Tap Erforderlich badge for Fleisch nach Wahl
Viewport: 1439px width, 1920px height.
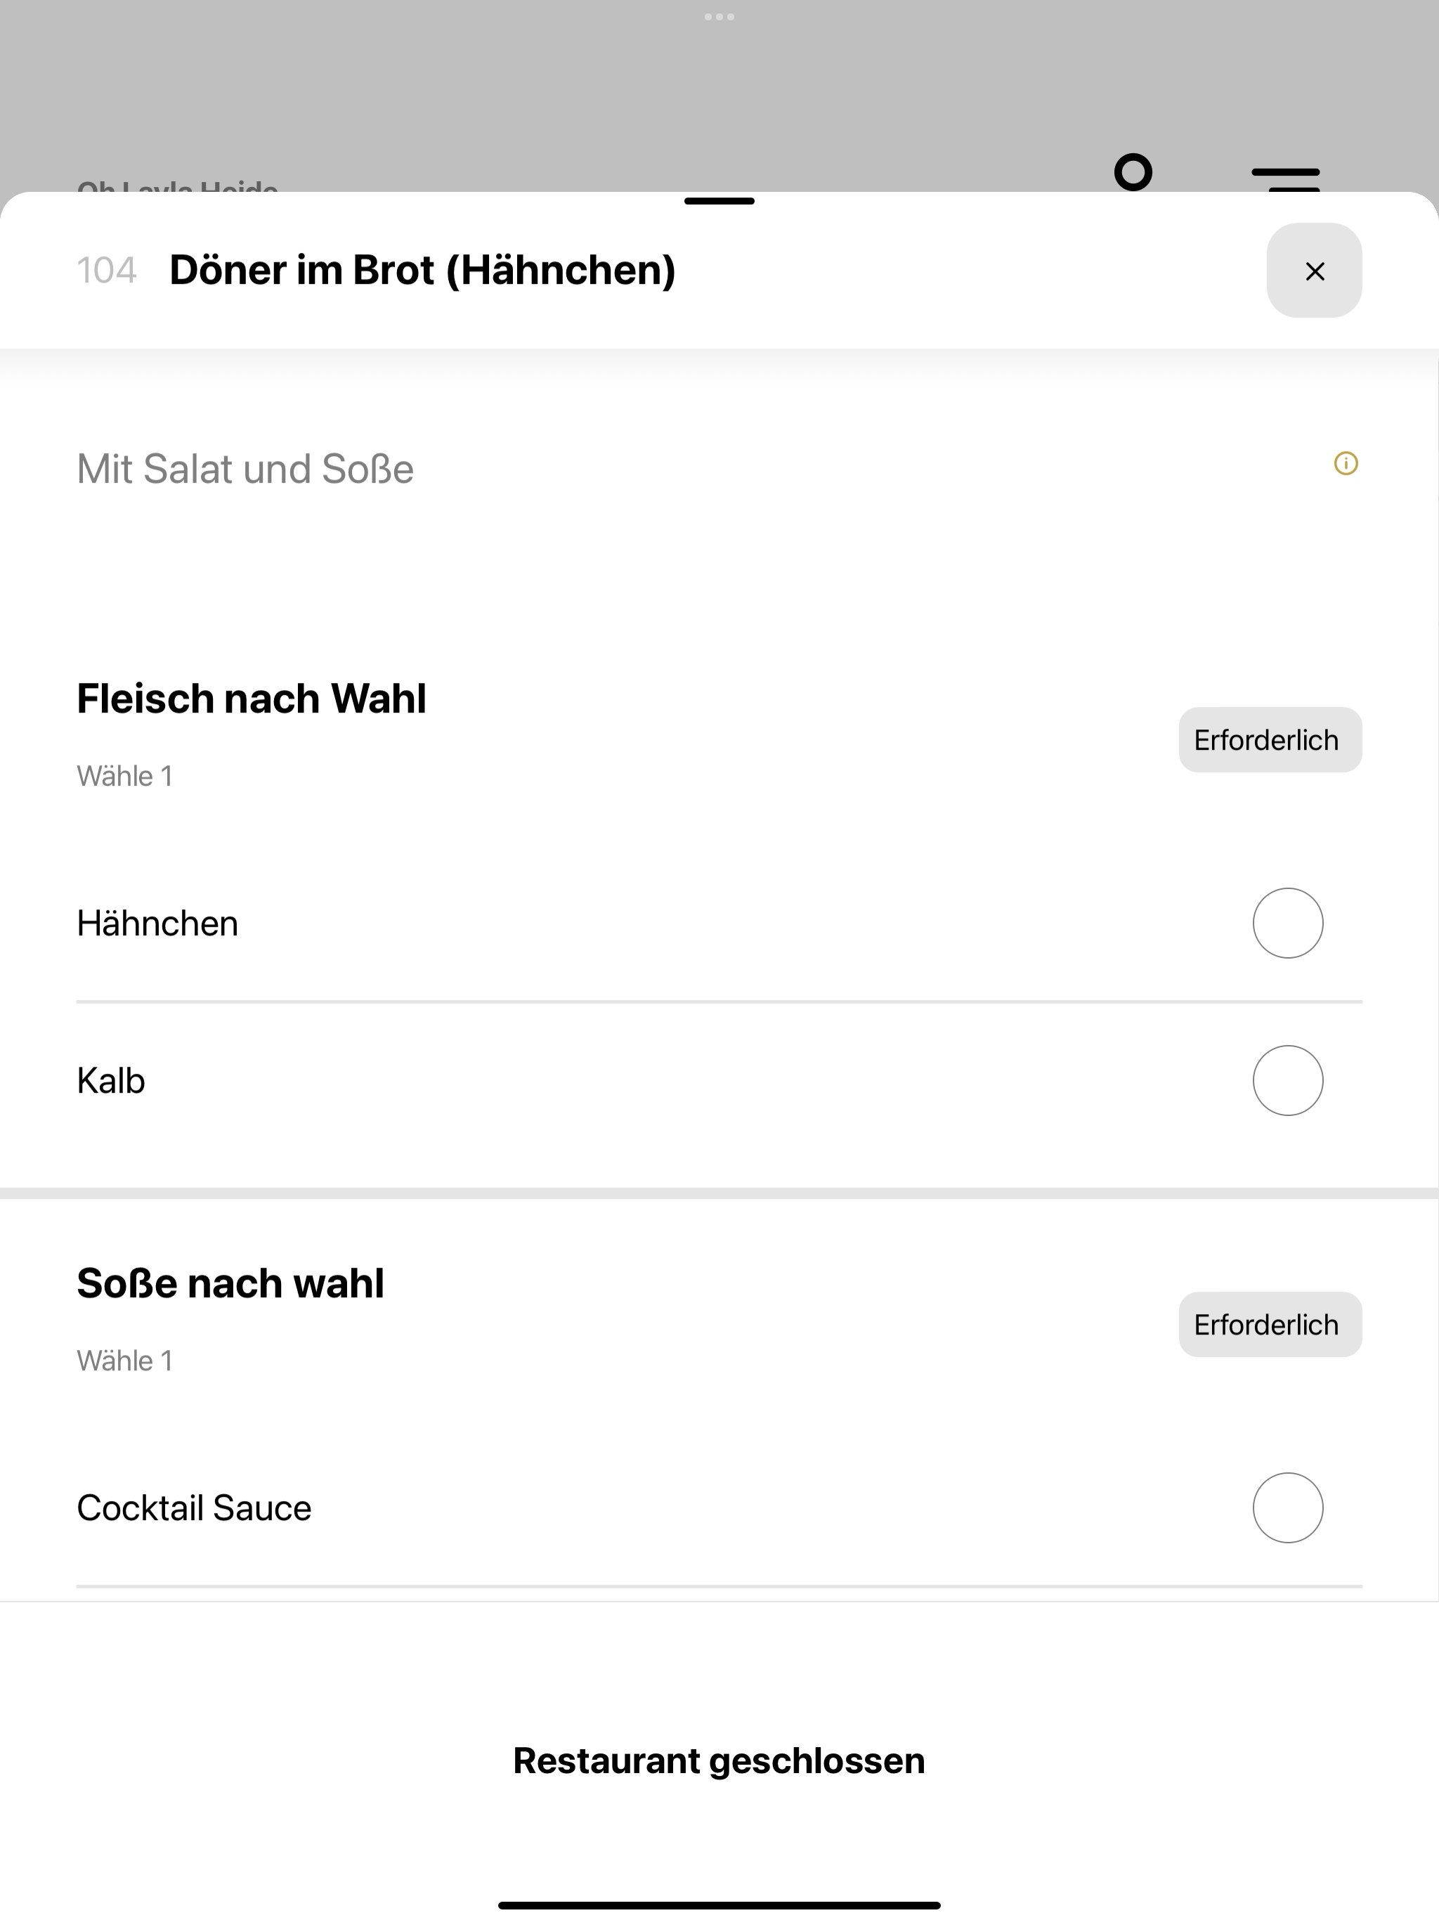point(1270,739)
